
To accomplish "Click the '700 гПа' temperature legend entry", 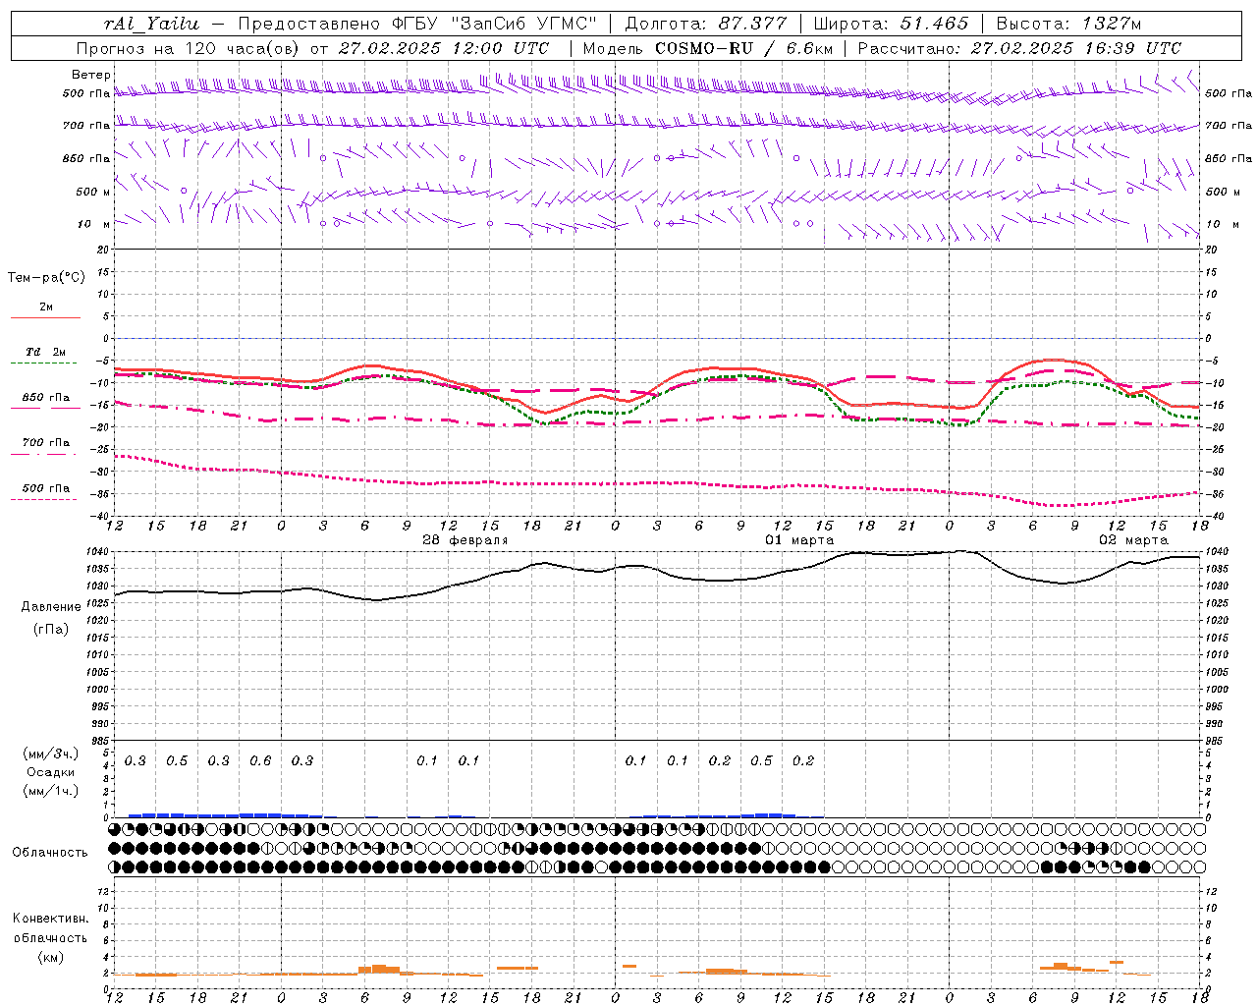I will [46, 443].
